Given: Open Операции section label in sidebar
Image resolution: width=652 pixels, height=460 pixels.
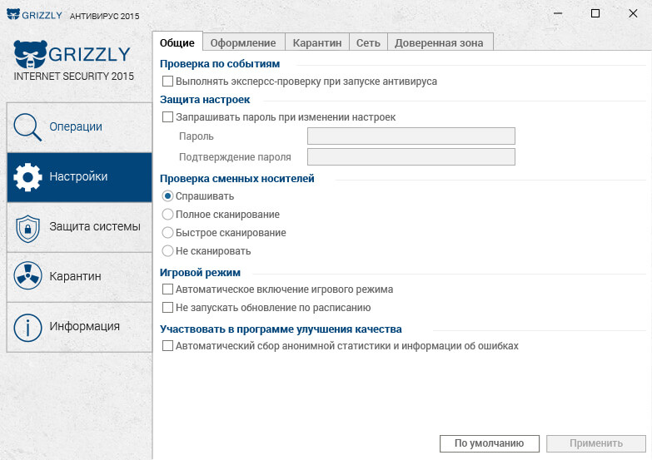Looking at the screenshot, I should 76,126.
